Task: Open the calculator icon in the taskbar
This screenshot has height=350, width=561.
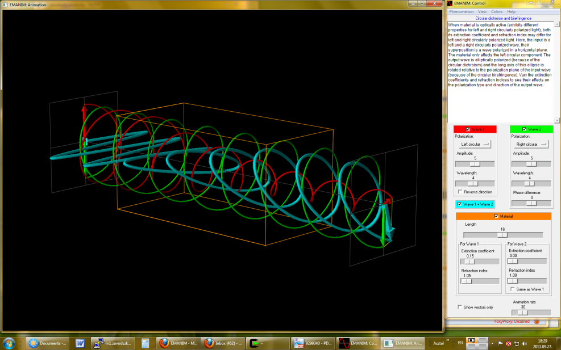Action: click(146, 343)
